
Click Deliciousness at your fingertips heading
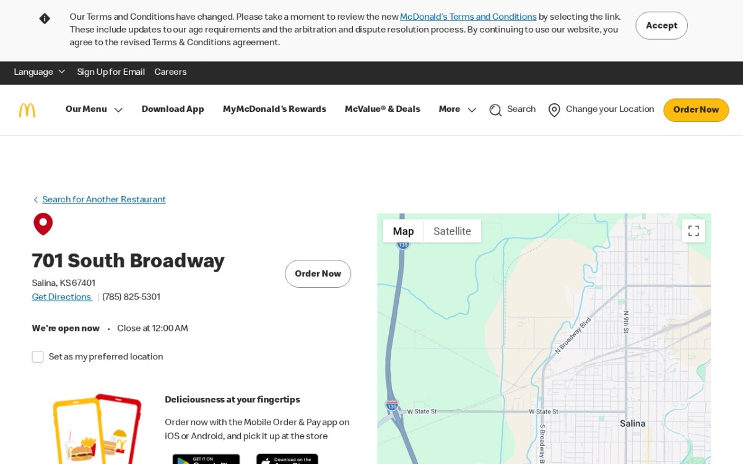[232, 400]
